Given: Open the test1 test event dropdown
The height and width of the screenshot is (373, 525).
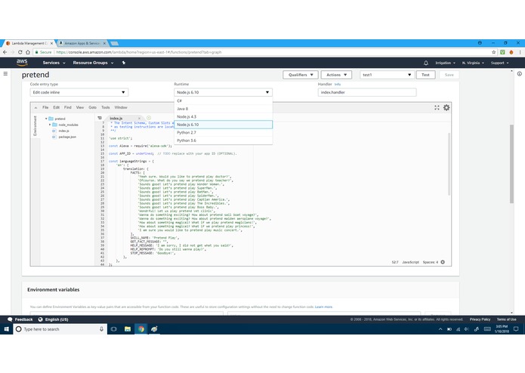Looking at the screenshot, I should (387, 75).
